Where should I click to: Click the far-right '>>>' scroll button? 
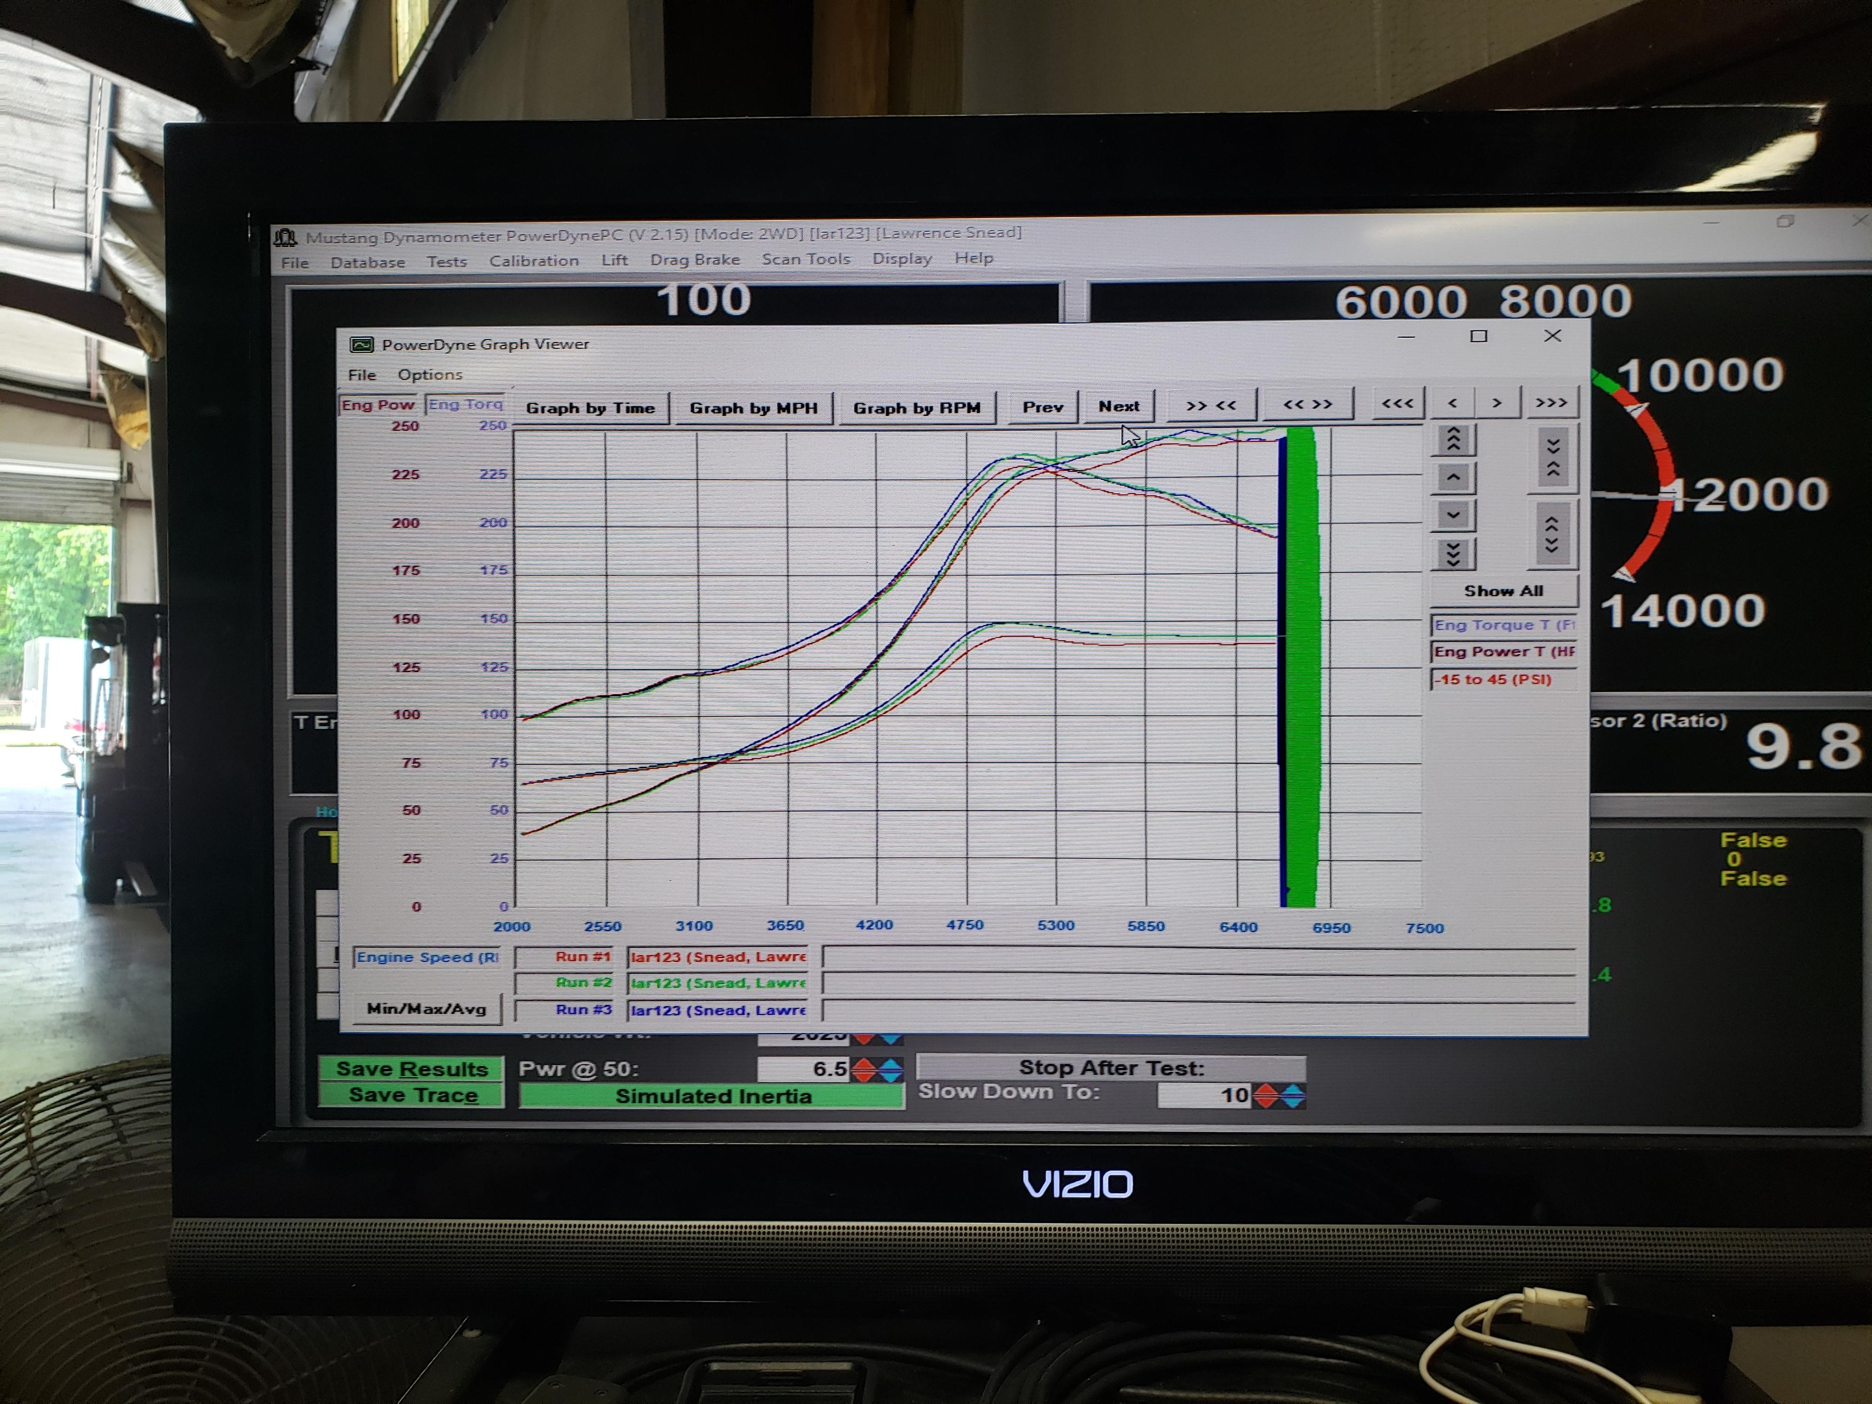[x=1551, y=403]
